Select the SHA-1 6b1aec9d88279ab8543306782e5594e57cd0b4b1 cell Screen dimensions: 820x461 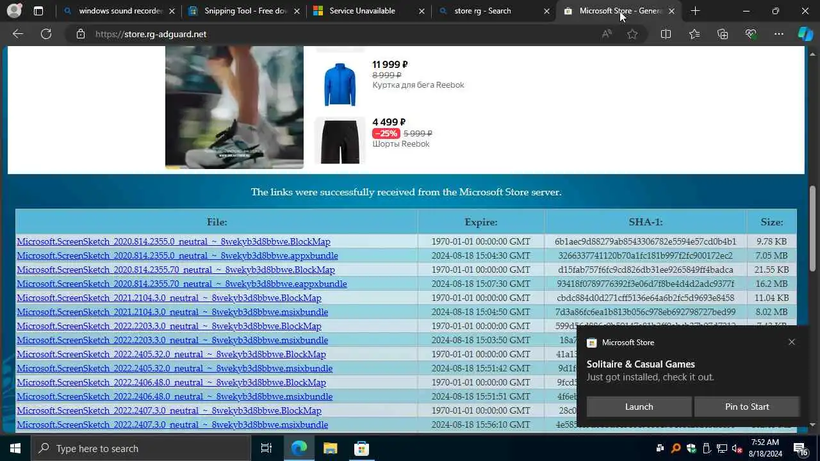click(645, 241)
